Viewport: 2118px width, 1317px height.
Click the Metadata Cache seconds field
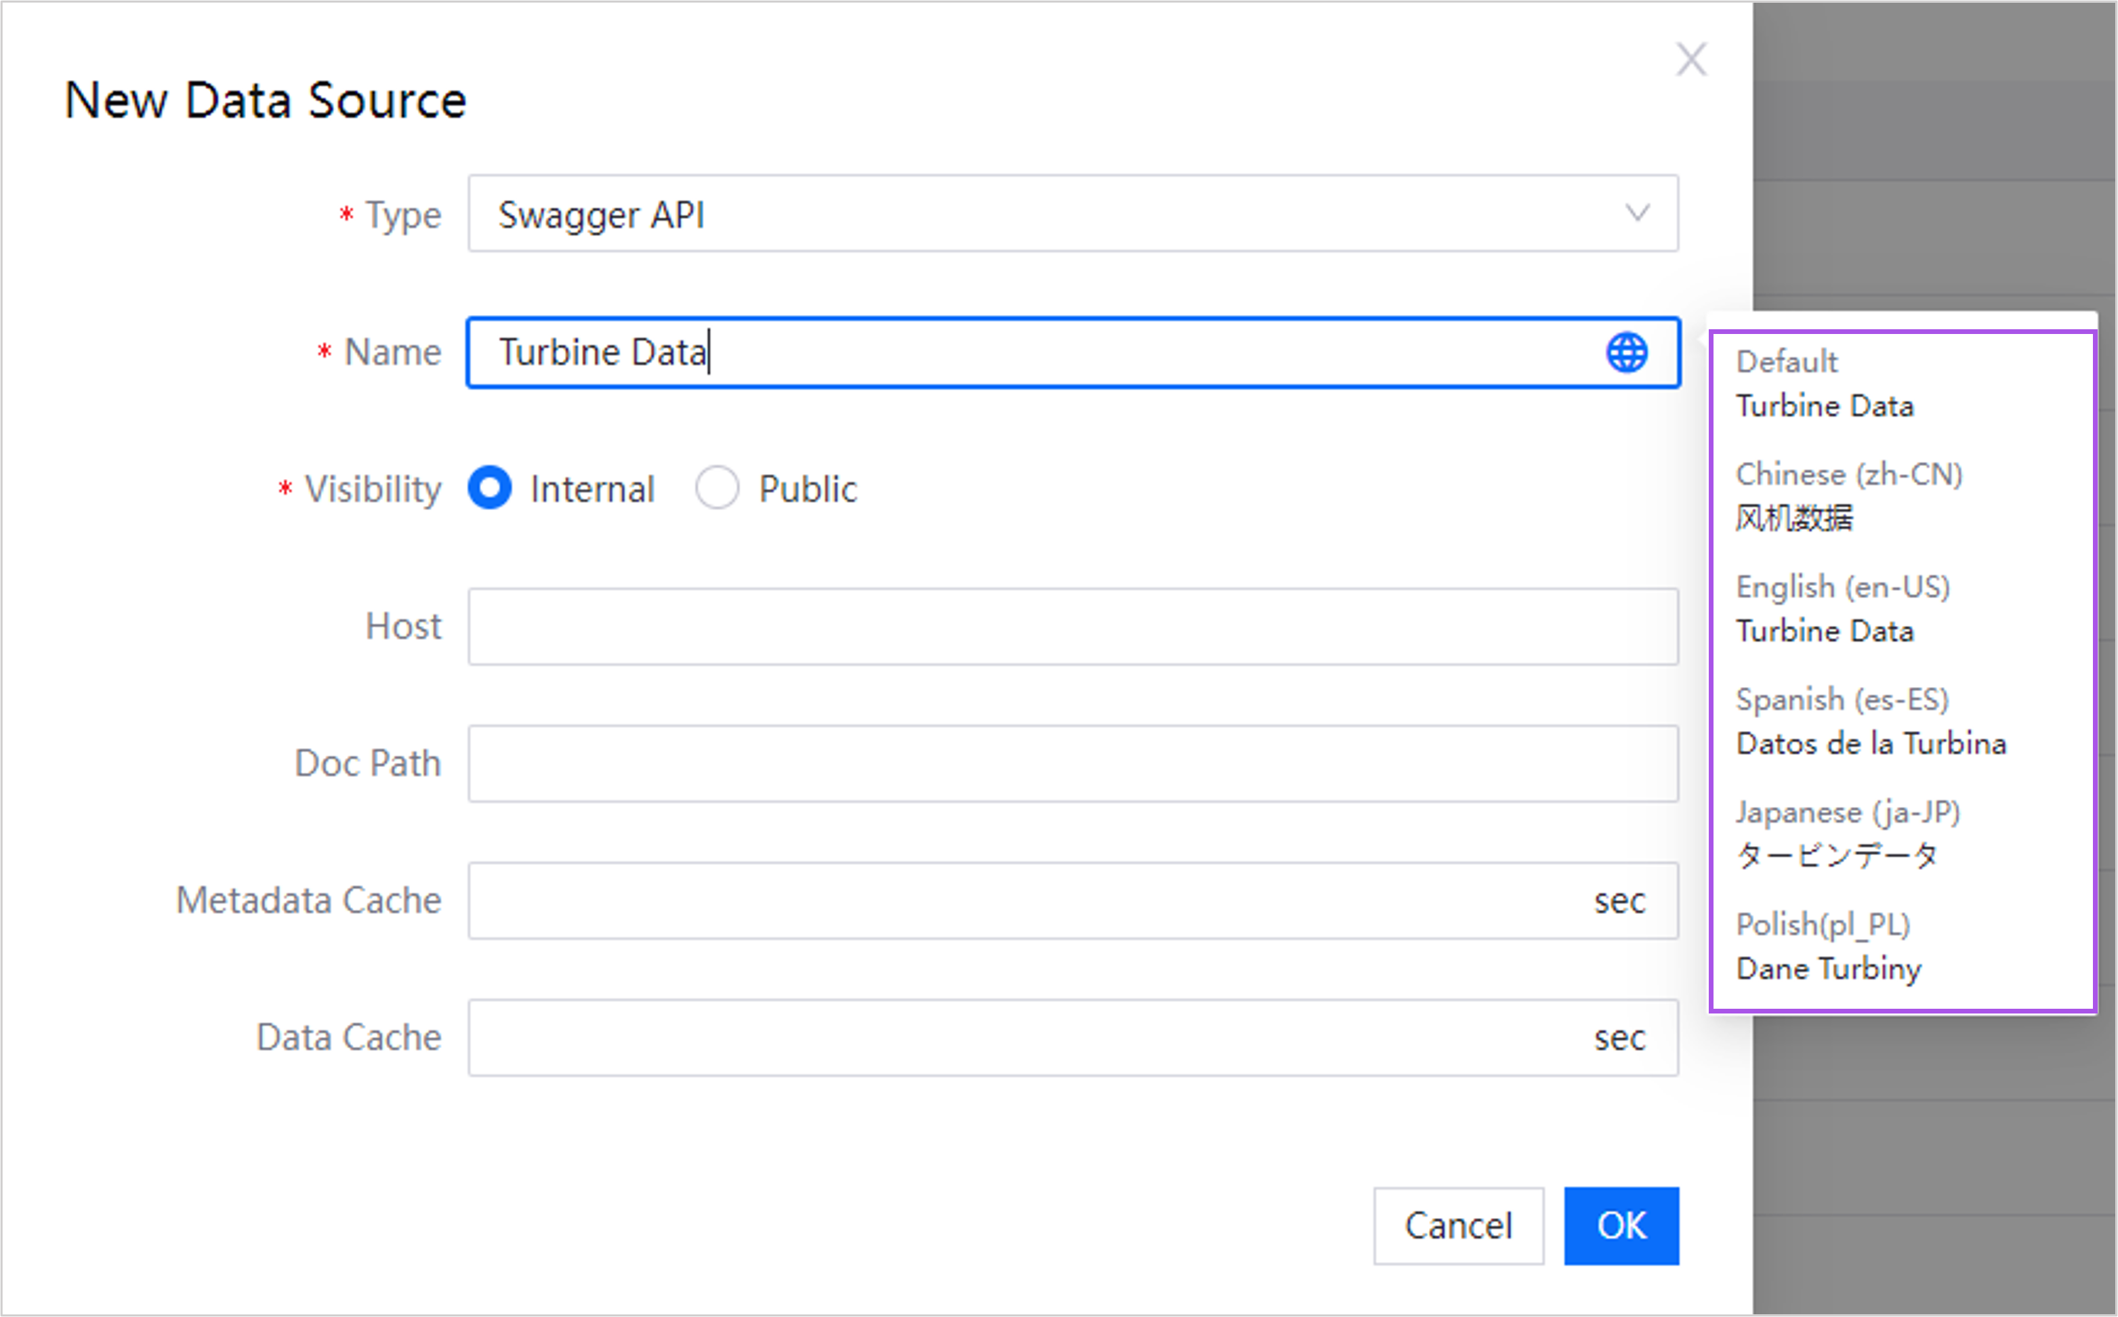click(1028, 900)
